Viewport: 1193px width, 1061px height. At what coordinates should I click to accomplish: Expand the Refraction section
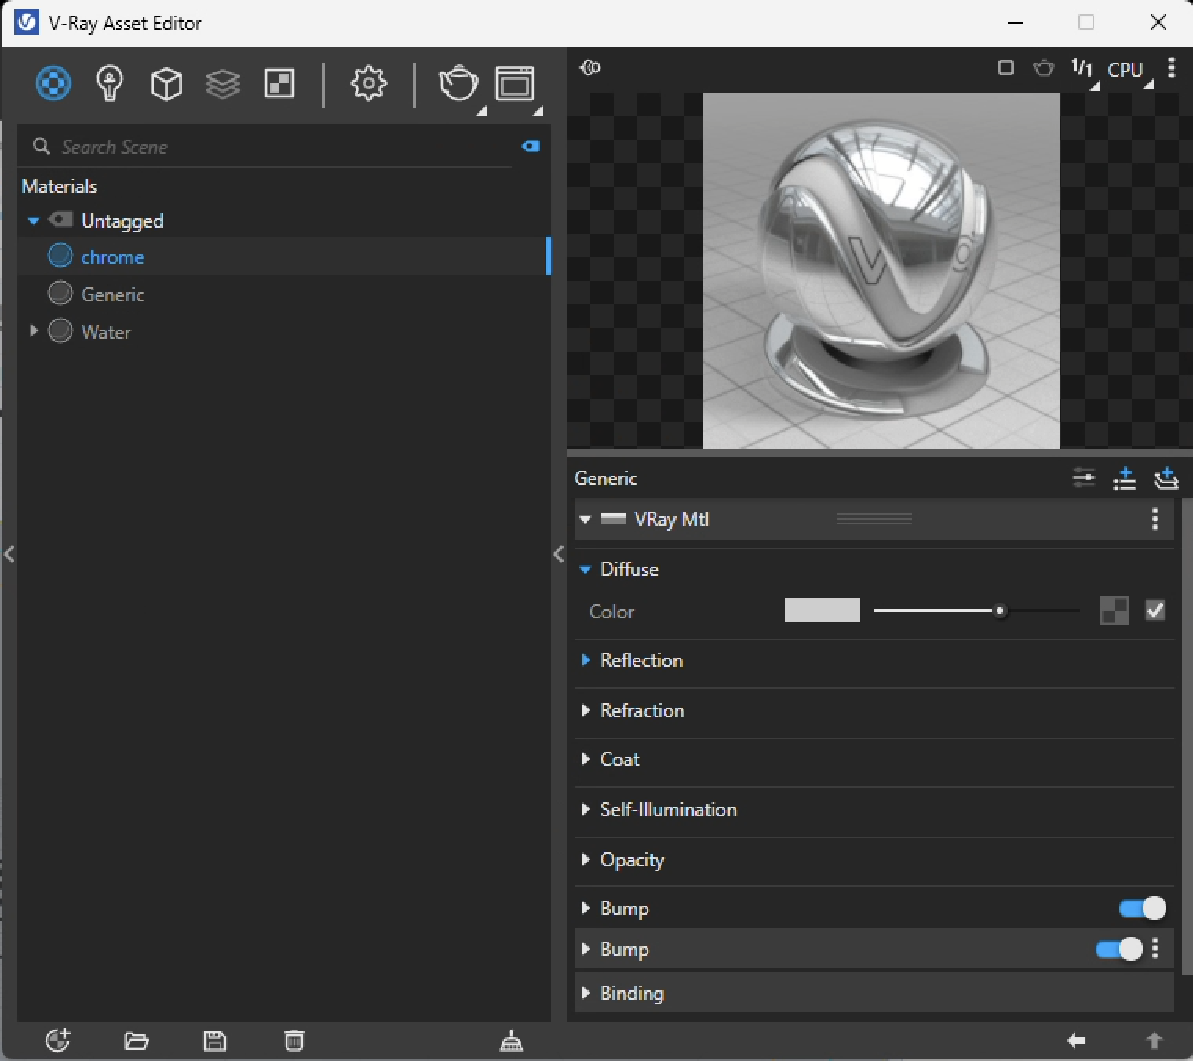[x=586, y=710]
